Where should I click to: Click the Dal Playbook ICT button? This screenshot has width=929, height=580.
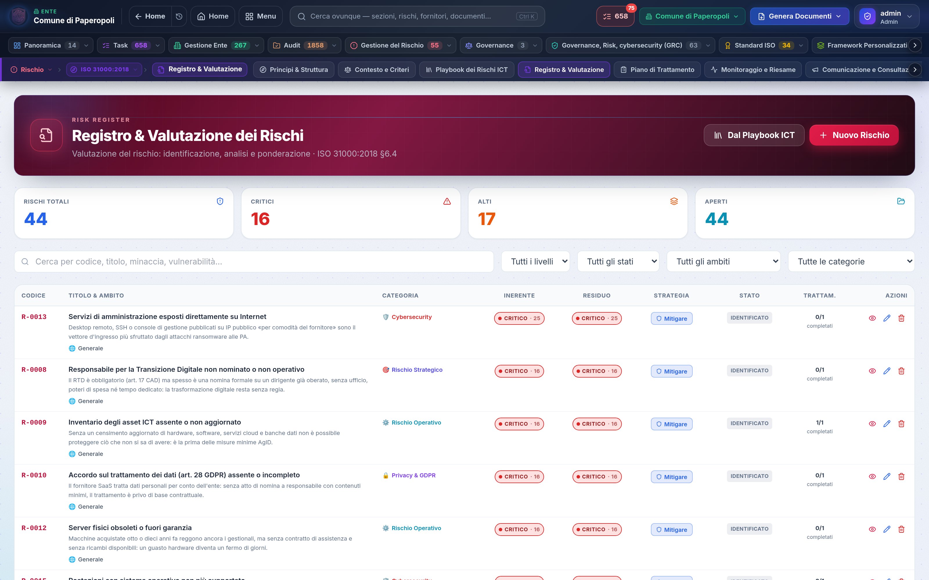pyautogui.click(x=754, y=135)
